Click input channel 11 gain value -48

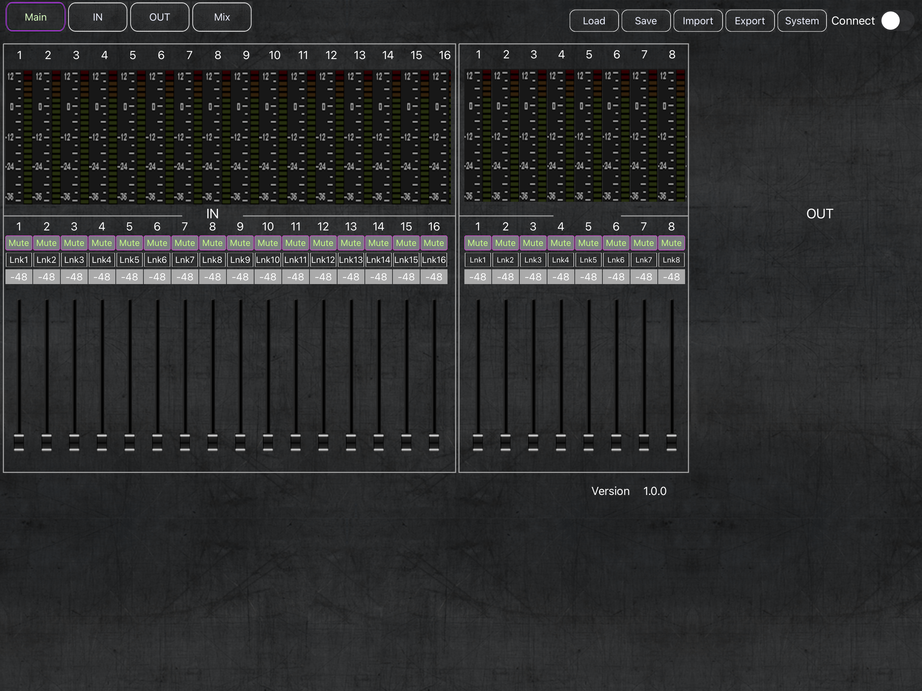point(295,277)
